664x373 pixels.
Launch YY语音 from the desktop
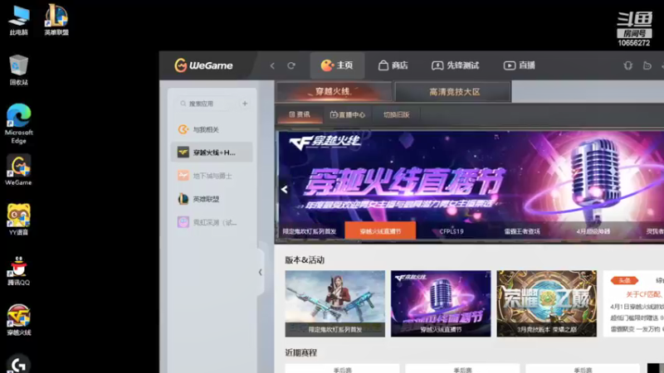pyautogui.click(x=18, y=220)
